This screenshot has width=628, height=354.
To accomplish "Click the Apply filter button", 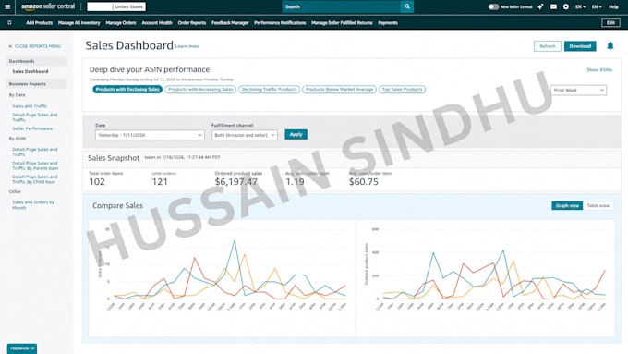I will [x=296, y=134].
